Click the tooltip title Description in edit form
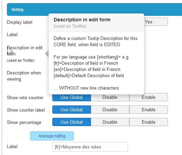The height and width of the screenshot is (155, 182). pos(82,20)
